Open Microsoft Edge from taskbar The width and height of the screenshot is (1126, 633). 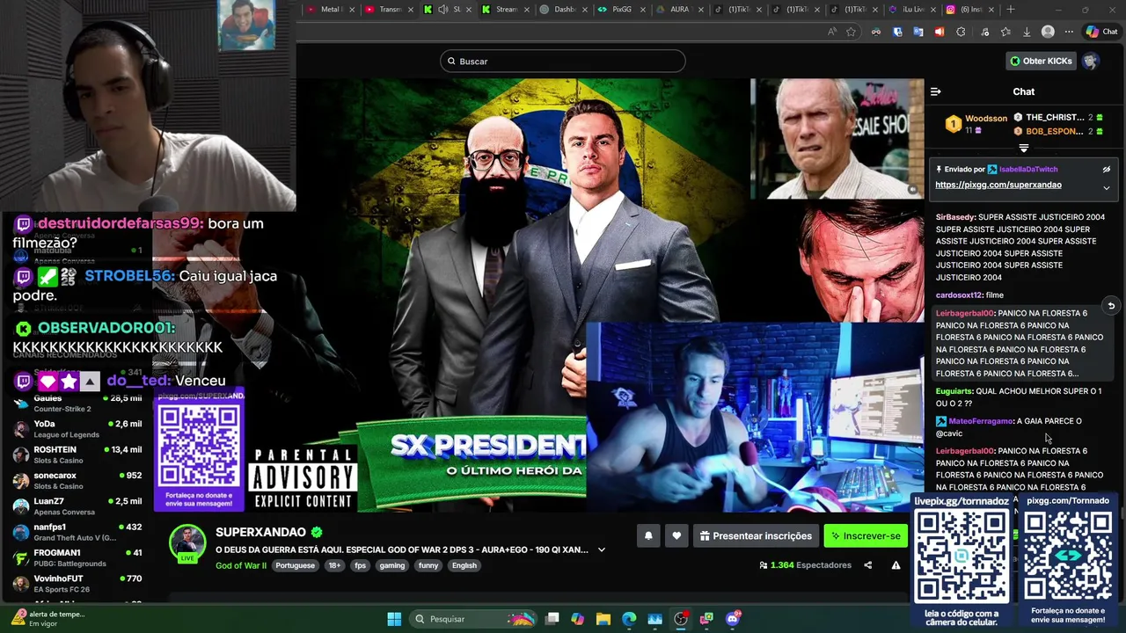(629, 619)
